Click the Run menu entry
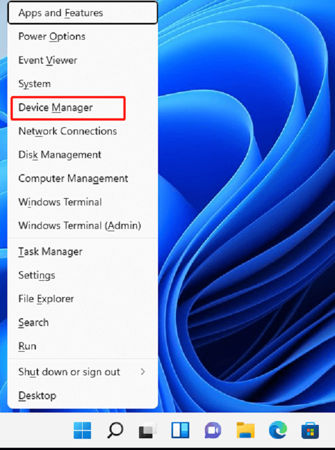 click(x=27, y=346)
